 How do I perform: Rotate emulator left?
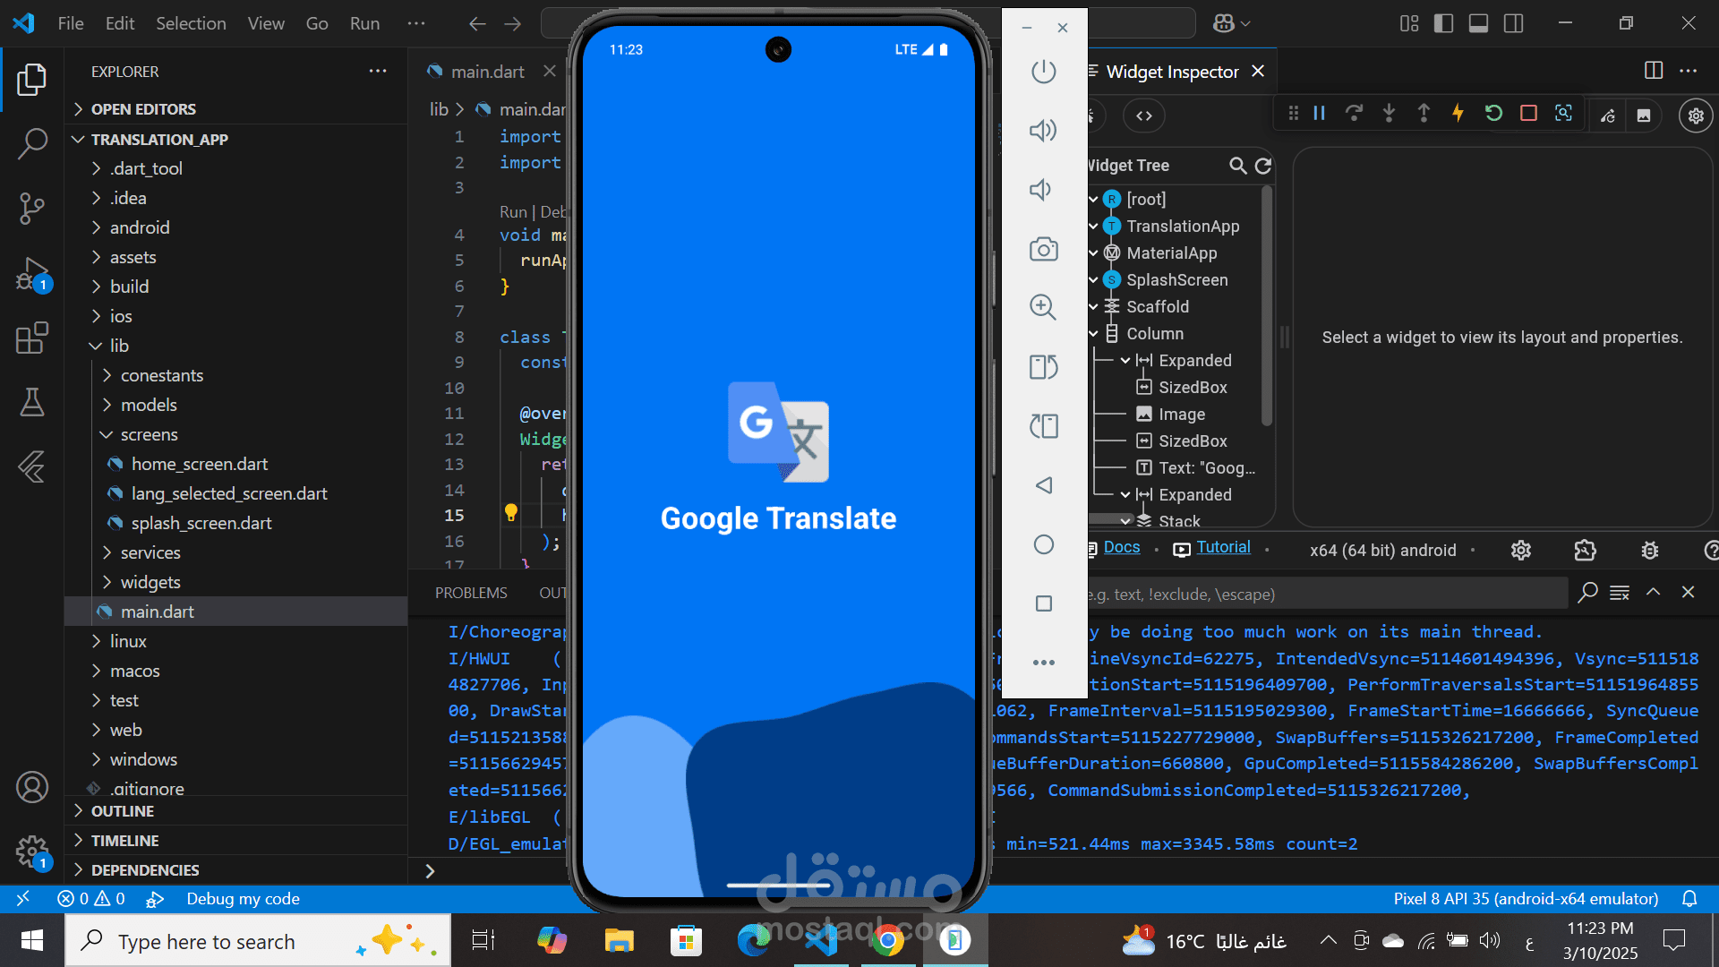[1043, 367]
